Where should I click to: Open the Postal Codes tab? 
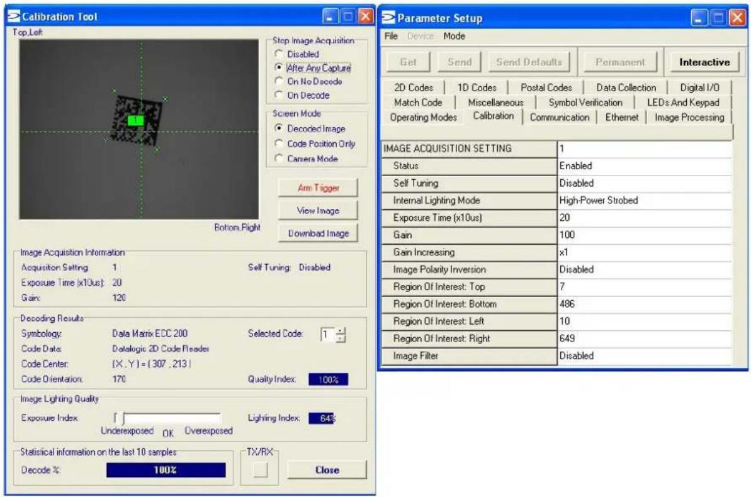(x=546, y=87)
